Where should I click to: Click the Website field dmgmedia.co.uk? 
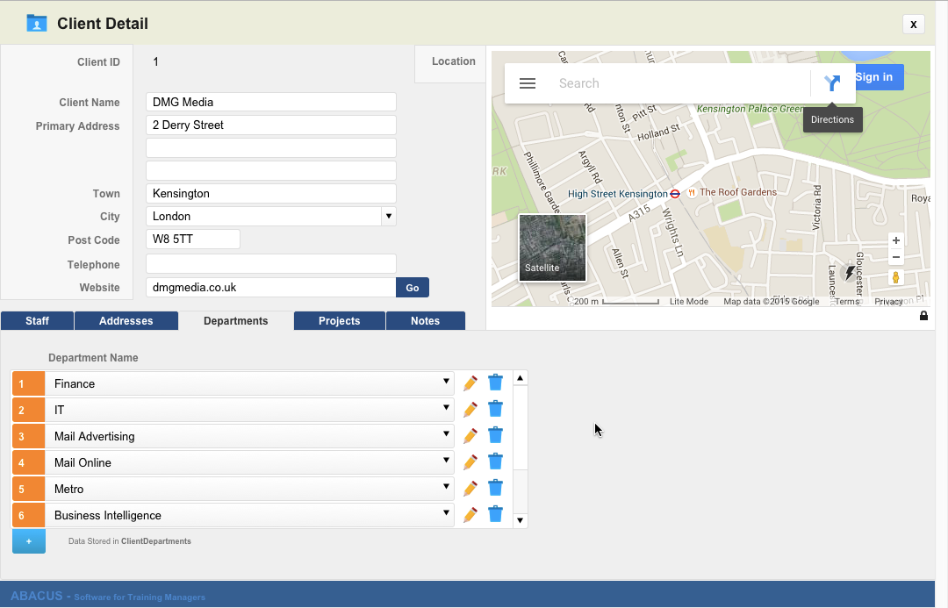tap(271, 288)
